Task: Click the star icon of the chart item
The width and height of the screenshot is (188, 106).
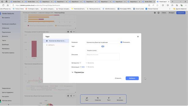Action: point(47,41)
